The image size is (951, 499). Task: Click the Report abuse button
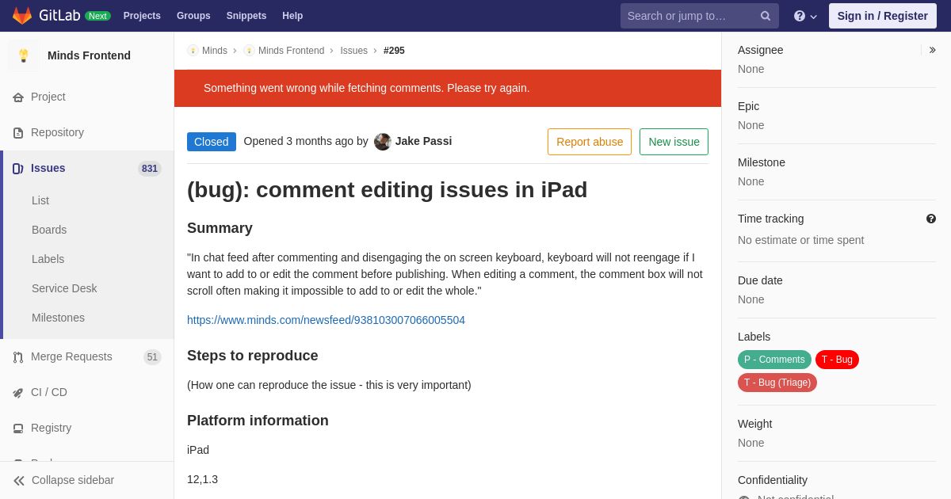click(590, 142)
